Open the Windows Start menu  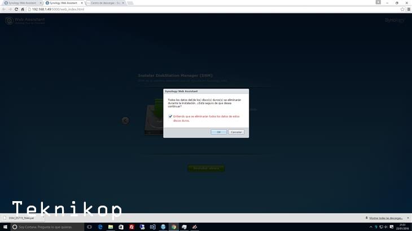(x=5, y=226)
